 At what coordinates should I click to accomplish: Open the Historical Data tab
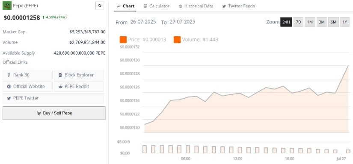[196, 6]
